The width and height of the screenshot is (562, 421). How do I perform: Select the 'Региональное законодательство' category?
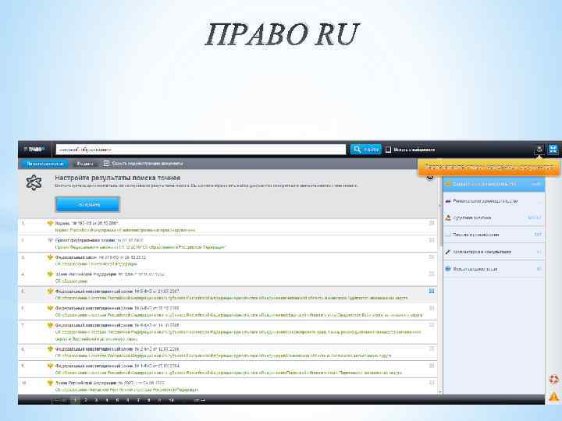click(x=494, y=201)
